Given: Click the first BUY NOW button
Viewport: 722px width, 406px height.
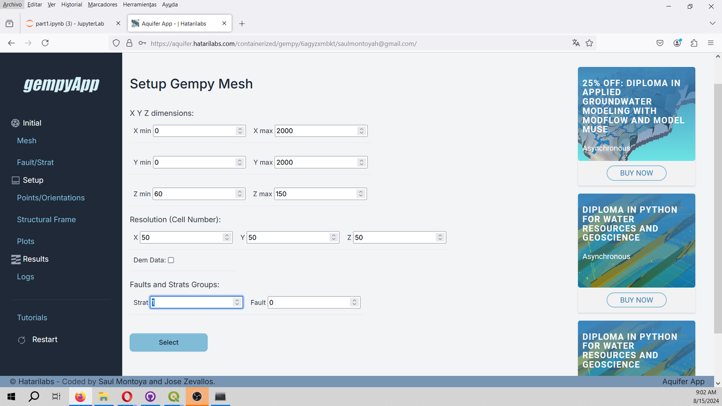Looking at the screenshot, I should (636, 173).
